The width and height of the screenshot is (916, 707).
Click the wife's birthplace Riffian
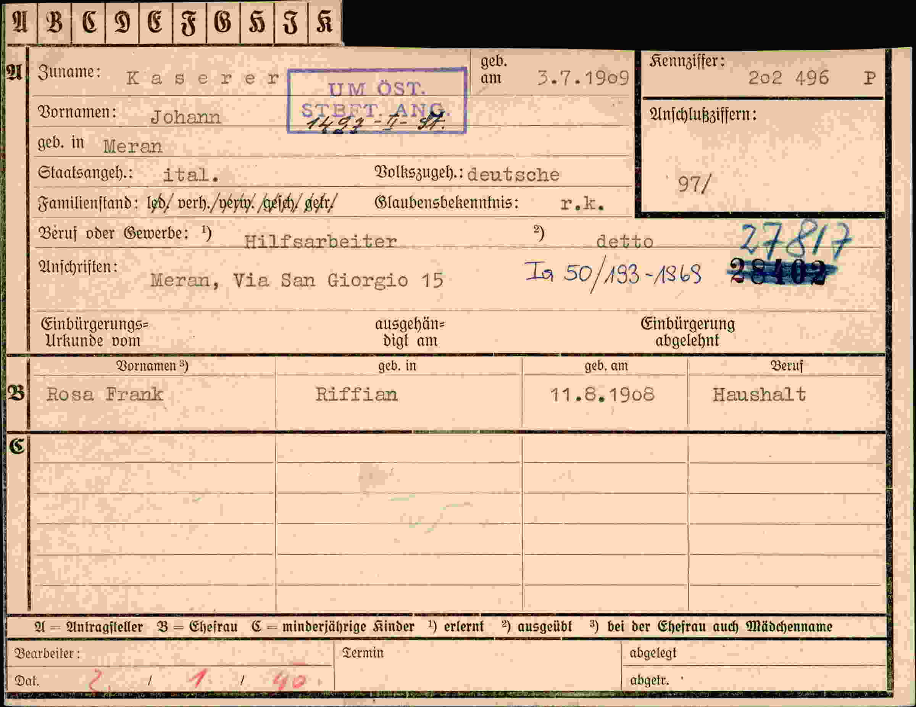356,395
